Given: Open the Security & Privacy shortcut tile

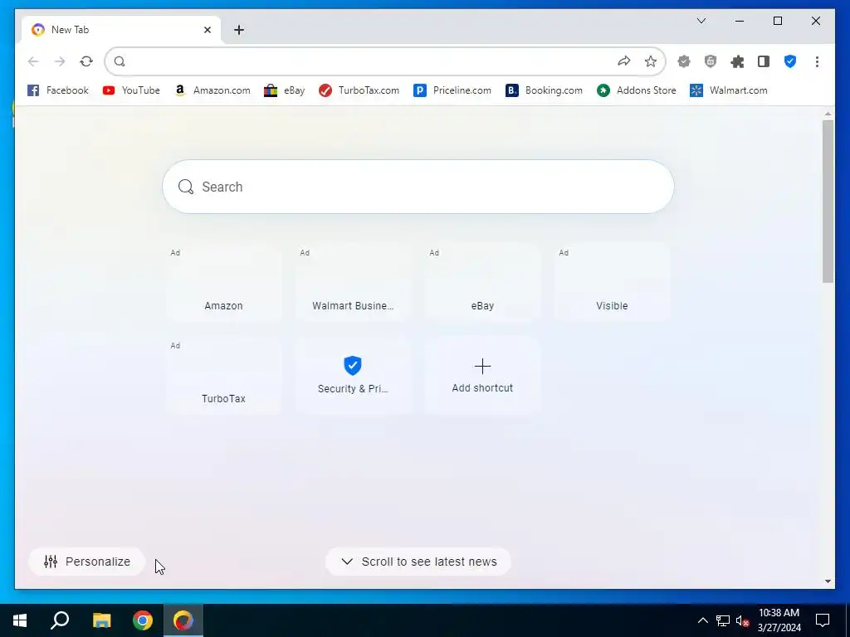Looking at the screenshot, I should pyautogui.click(x=353, y=375).
